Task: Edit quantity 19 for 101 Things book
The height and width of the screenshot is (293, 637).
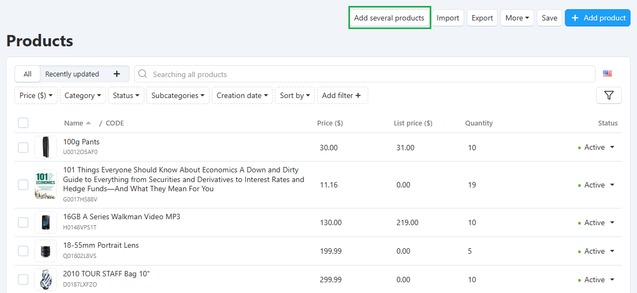Action: (472, 185)
